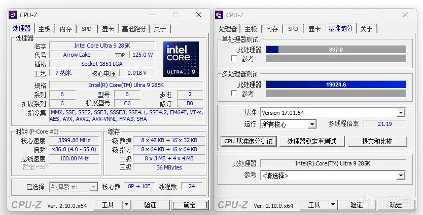Viewport: 423px width, 215px height.
Task: Switch to 主板 tab in left window
Action: coord(45,29)
